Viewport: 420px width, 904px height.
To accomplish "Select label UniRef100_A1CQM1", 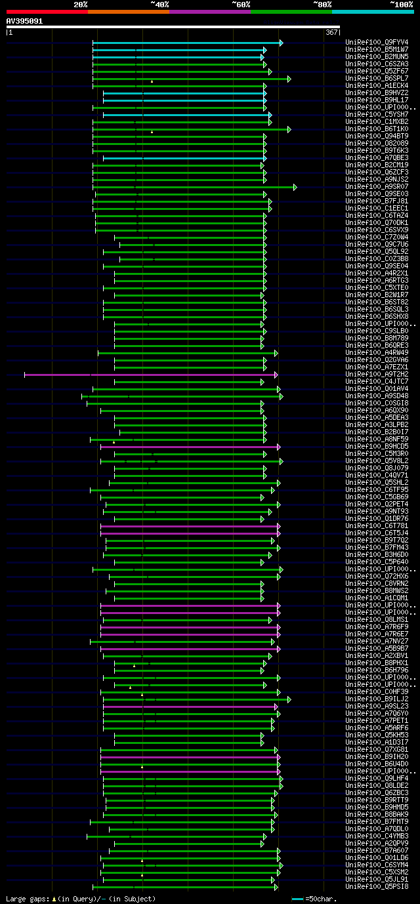I will pos(377,598).
